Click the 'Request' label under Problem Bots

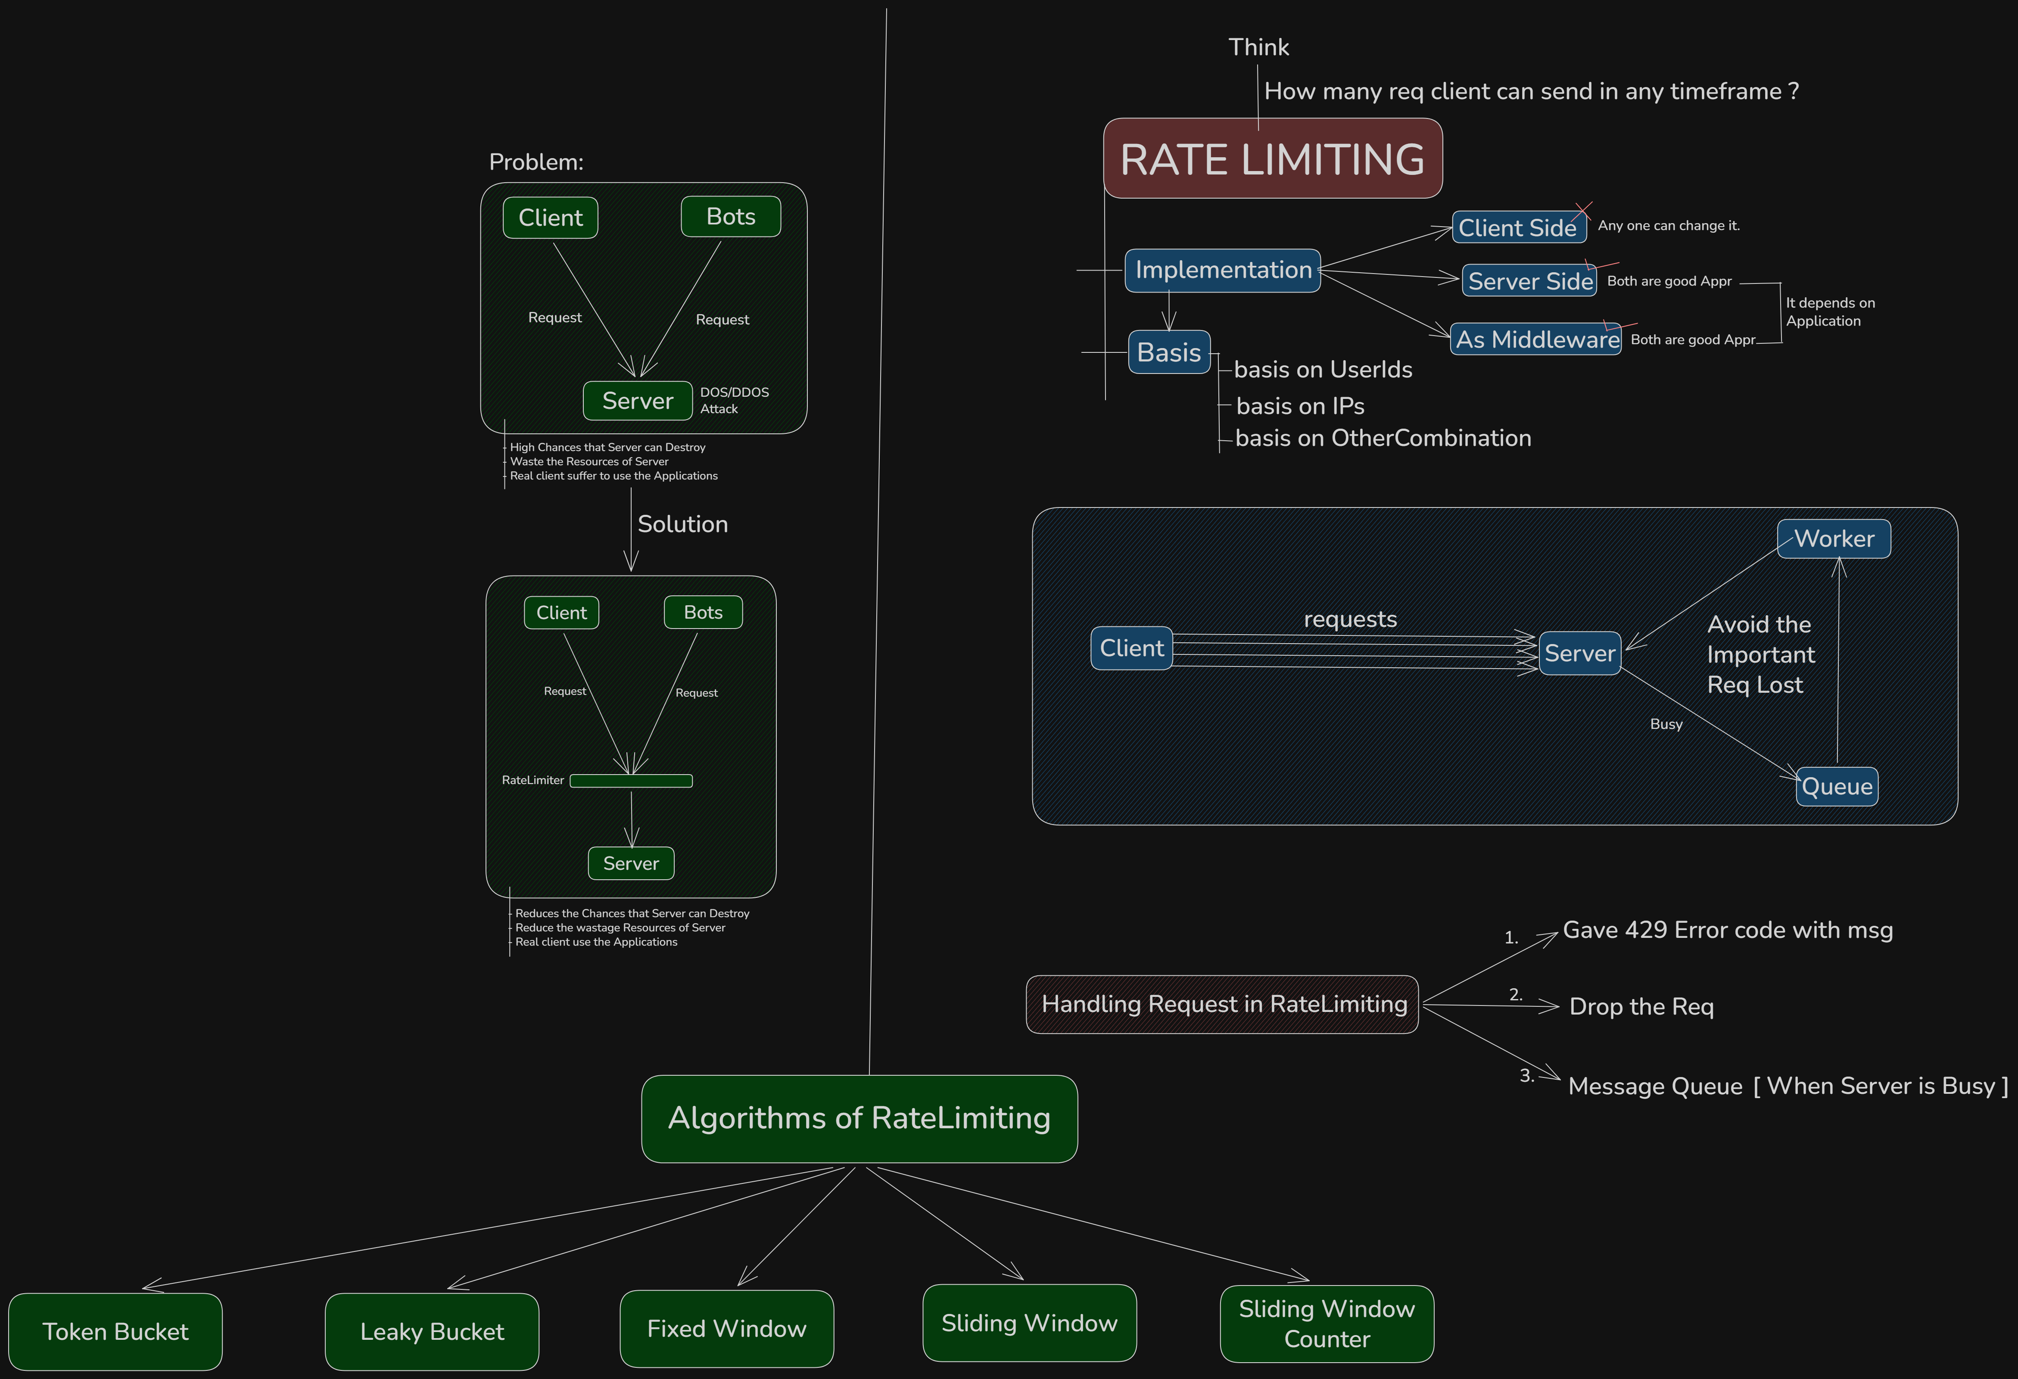tap(722, 320)
